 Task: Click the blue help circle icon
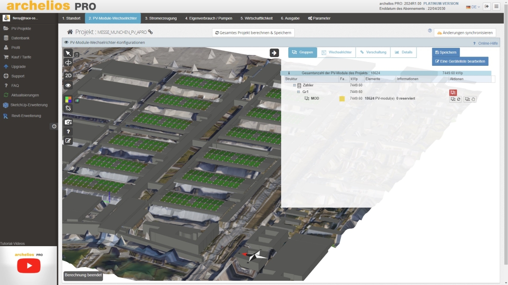[430, 31]
